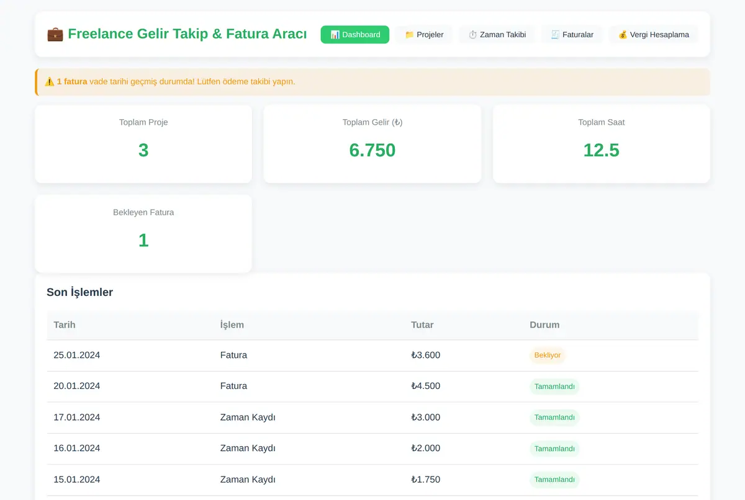The height and width of the screenshot is (500, 745).
Task: Click the Durum column header
Action: 544,324
